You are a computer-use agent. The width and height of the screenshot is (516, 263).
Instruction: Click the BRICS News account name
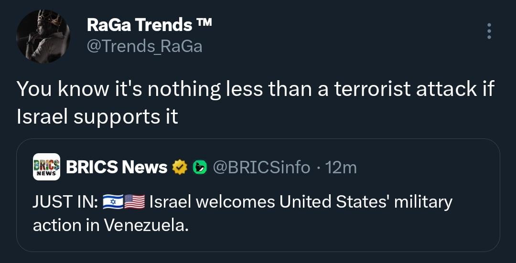tap(117, 167)
